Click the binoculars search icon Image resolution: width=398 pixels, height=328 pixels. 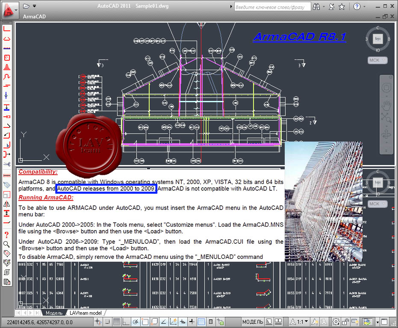316,6
